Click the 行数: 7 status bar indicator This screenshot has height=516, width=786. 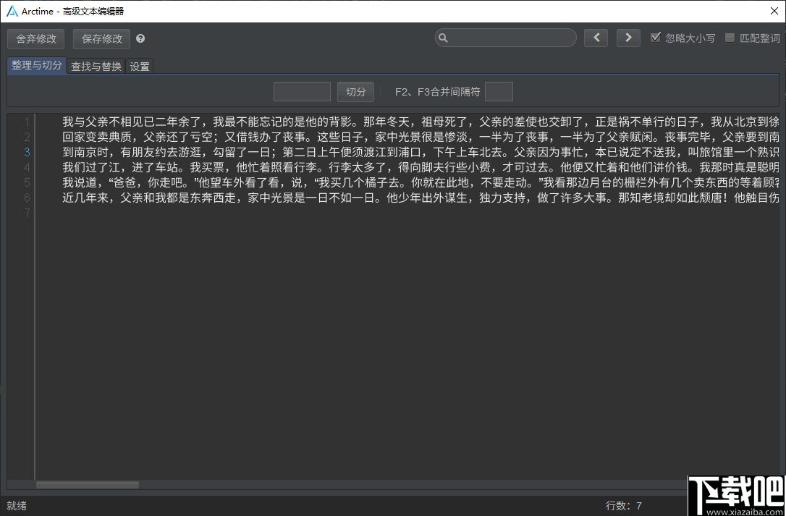pyautogui.click(x=622, y=506)
